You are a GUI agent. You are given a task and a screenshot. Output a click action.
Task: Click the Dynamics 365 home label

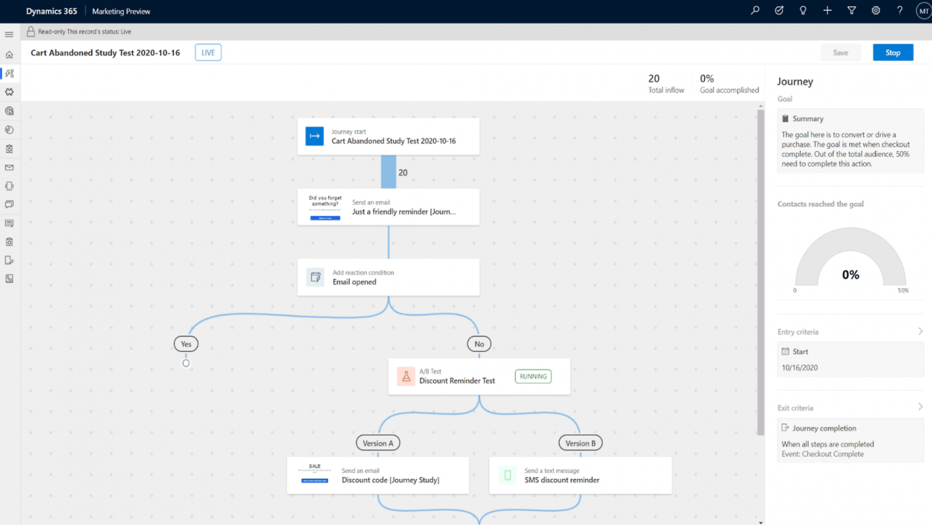coord(51,10)
